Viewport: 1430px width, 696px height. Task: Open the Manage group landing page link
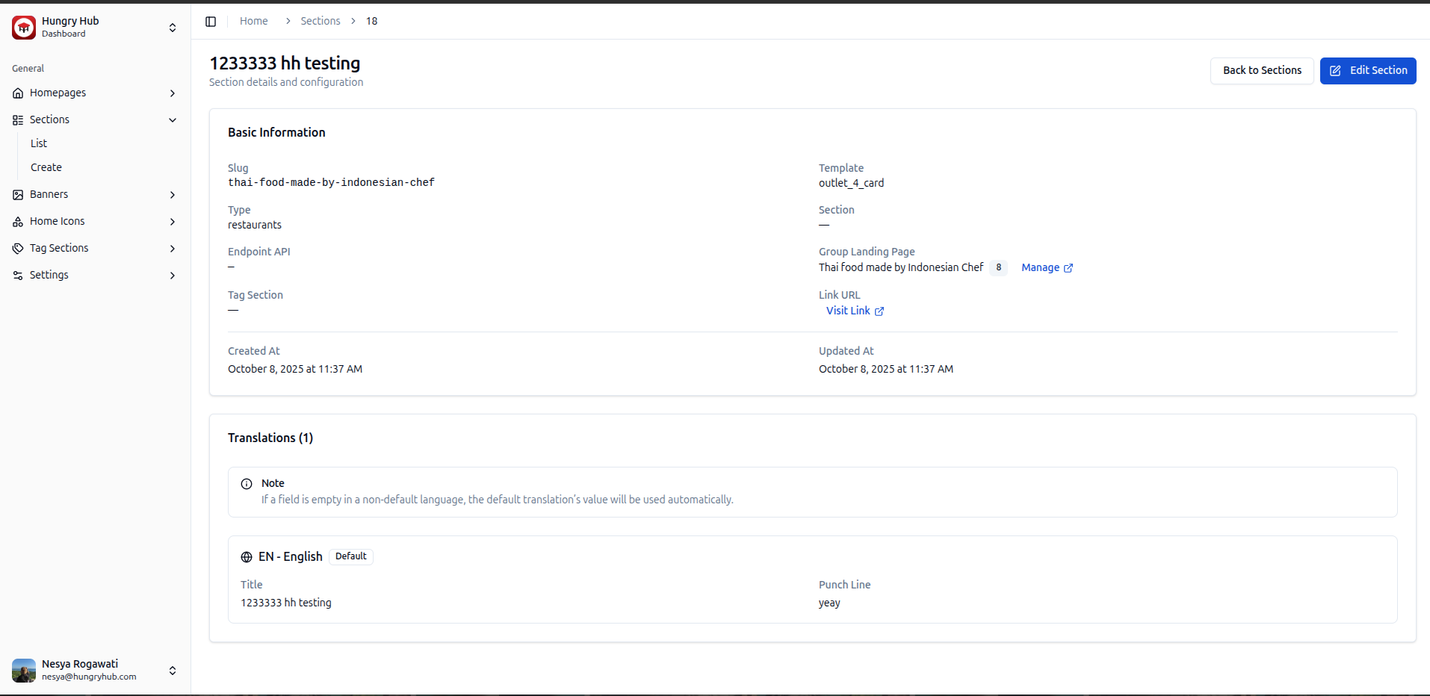(1046, 267)
